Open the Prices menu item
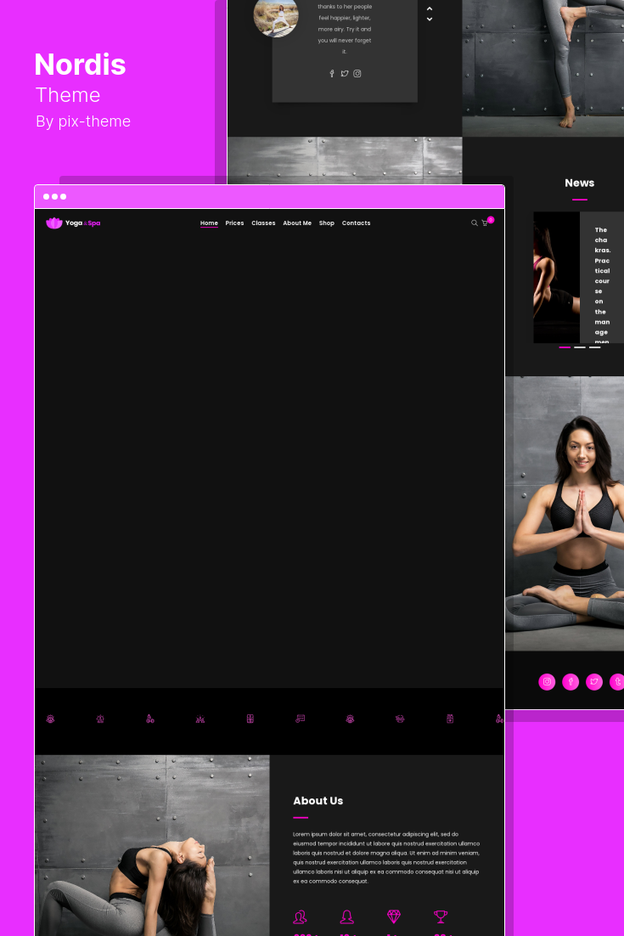The height and width of the screenshot is (936, 624). point(234,223)
